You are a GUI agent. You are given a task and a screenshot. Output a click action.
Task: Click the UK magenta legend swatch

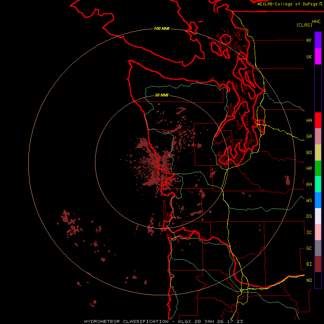(x=318, y=57)
